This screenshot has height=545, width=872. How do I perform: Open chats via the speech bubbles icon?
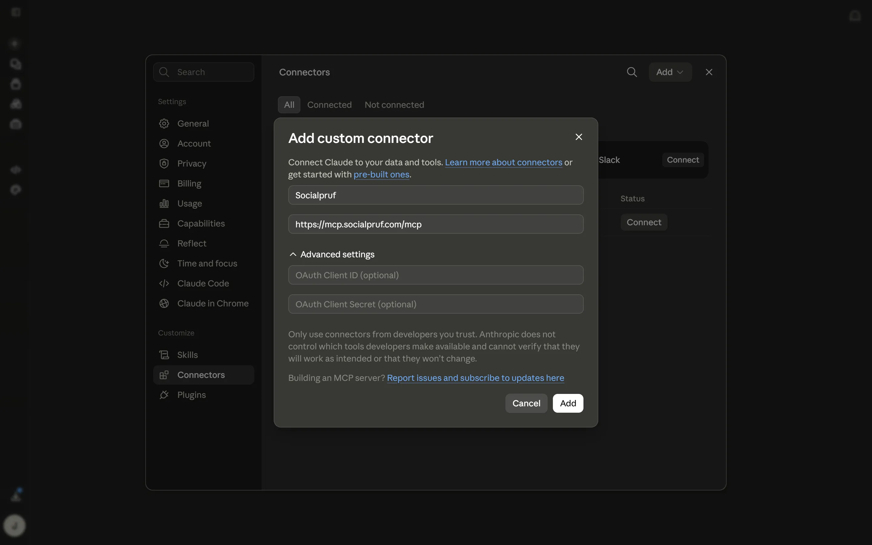coord(15,64)
